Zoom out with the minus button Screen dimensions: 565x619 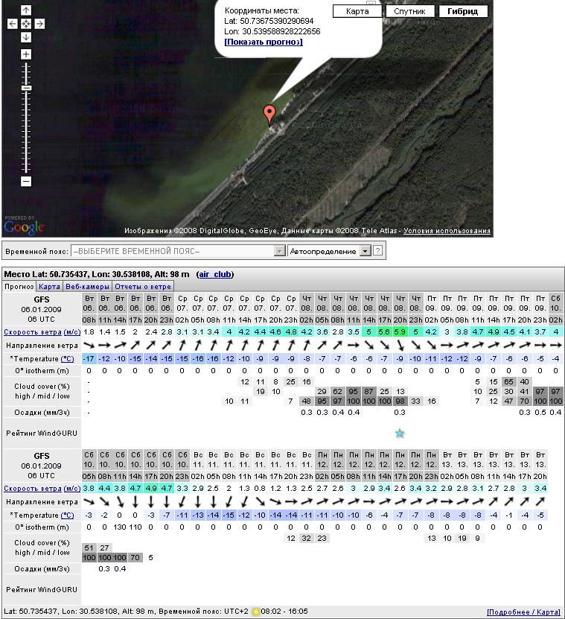(26, 181)
